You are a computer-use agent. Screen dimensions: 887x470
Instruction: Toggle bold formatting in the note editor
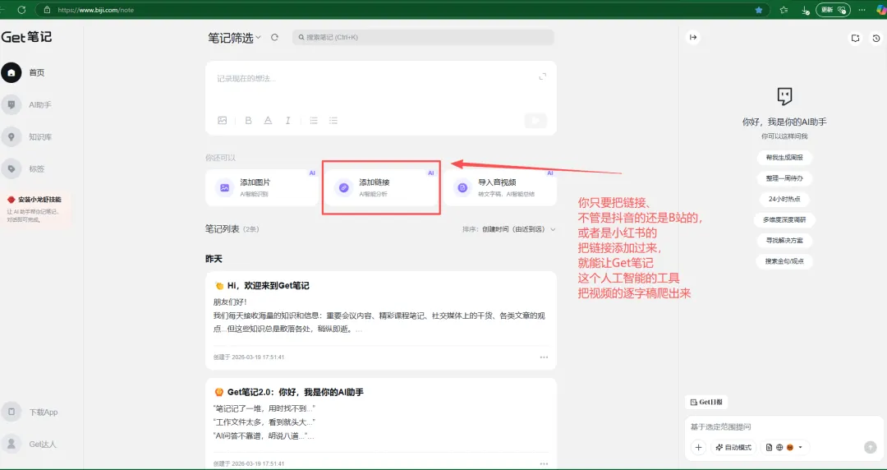248,121
